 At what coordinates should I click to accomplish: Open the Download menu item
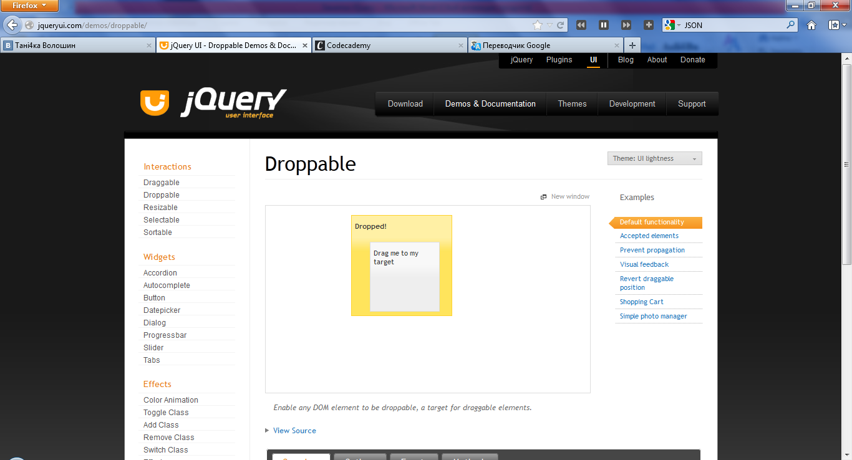405,104
